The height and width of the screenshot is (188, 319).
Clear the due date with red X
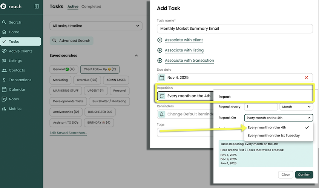click(306, 78)
